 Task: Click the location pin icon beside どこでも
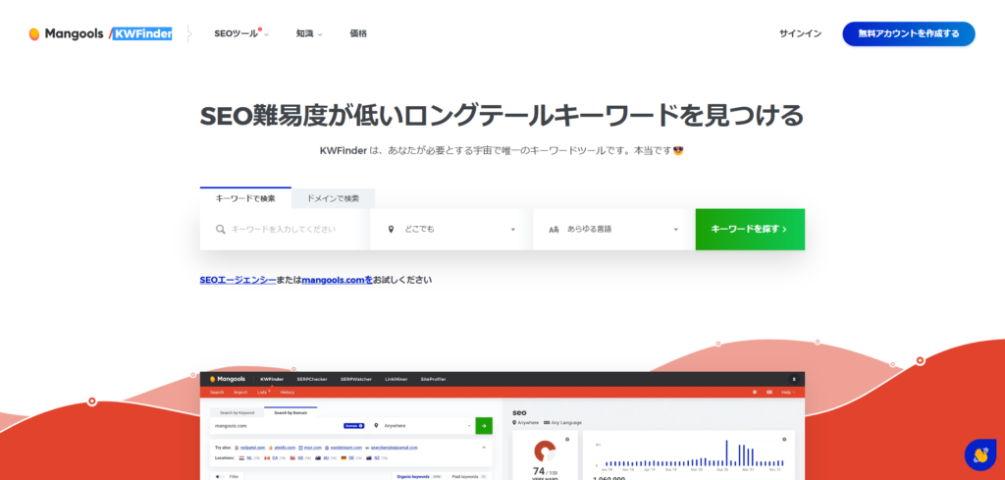point(391,230)
